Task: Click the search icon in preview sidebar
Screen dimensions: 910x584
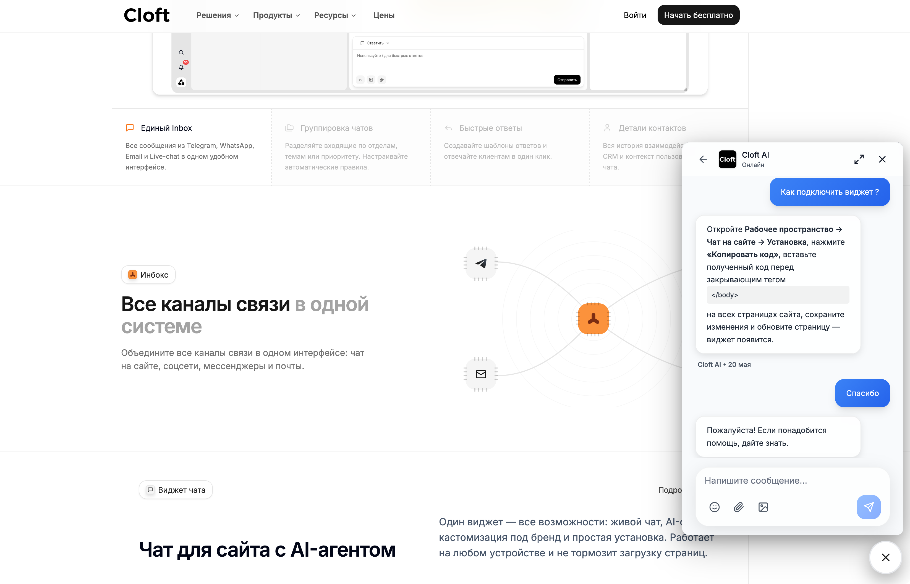Action: coord(181,52)
